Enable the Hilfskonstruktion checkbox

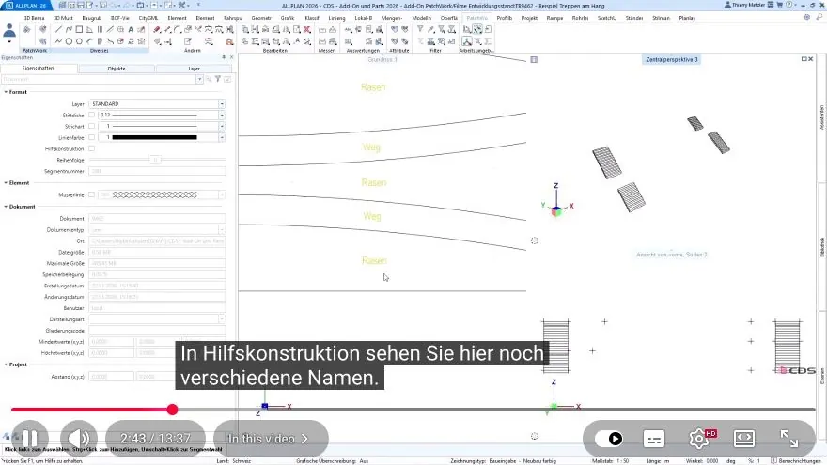coord(92,148)
